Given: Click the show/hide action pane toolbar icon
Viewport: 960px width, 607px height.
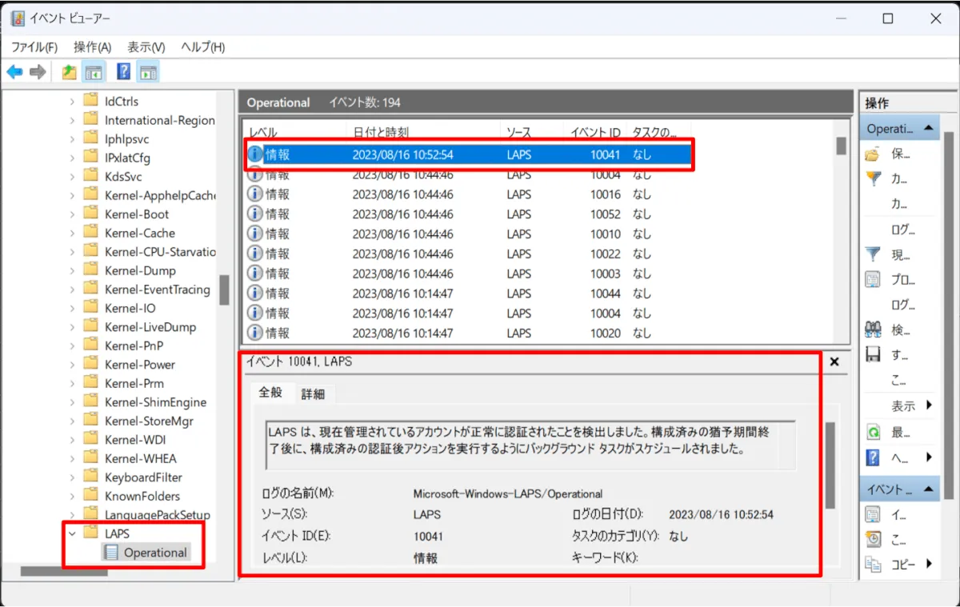Looking at the screenshot, I should 147,73.
